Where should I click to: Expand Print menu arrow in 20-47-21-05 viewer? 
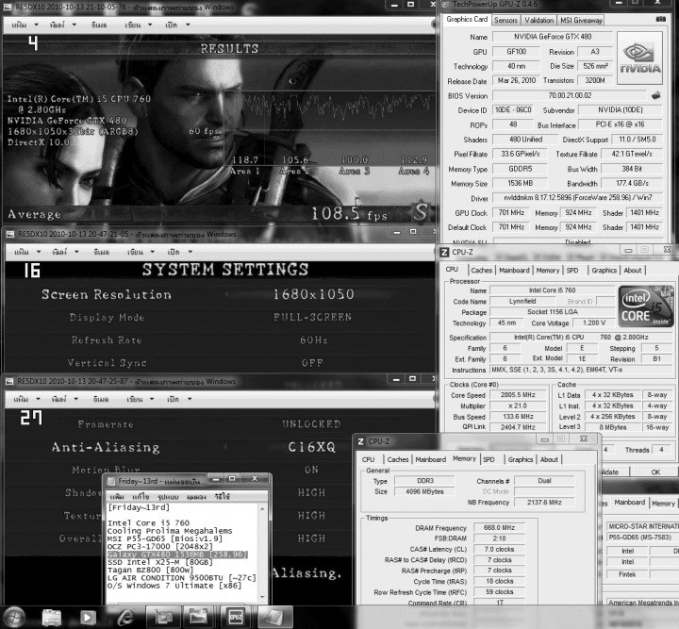pos(76,252)
